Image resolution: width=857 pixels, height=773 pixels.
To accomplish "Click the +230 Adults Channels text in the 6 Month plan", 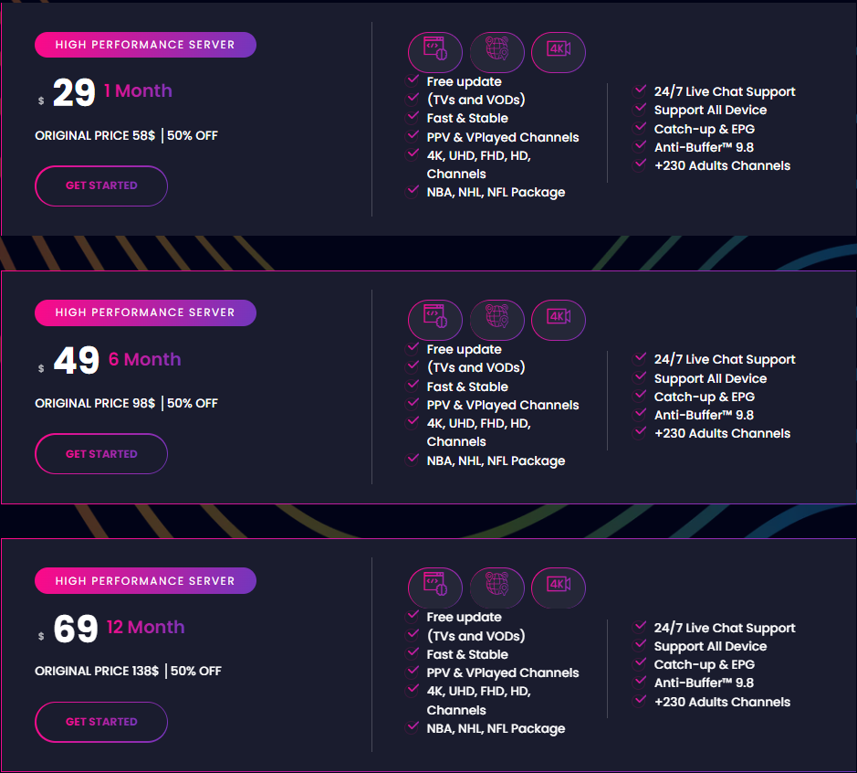I will (722, 433).
